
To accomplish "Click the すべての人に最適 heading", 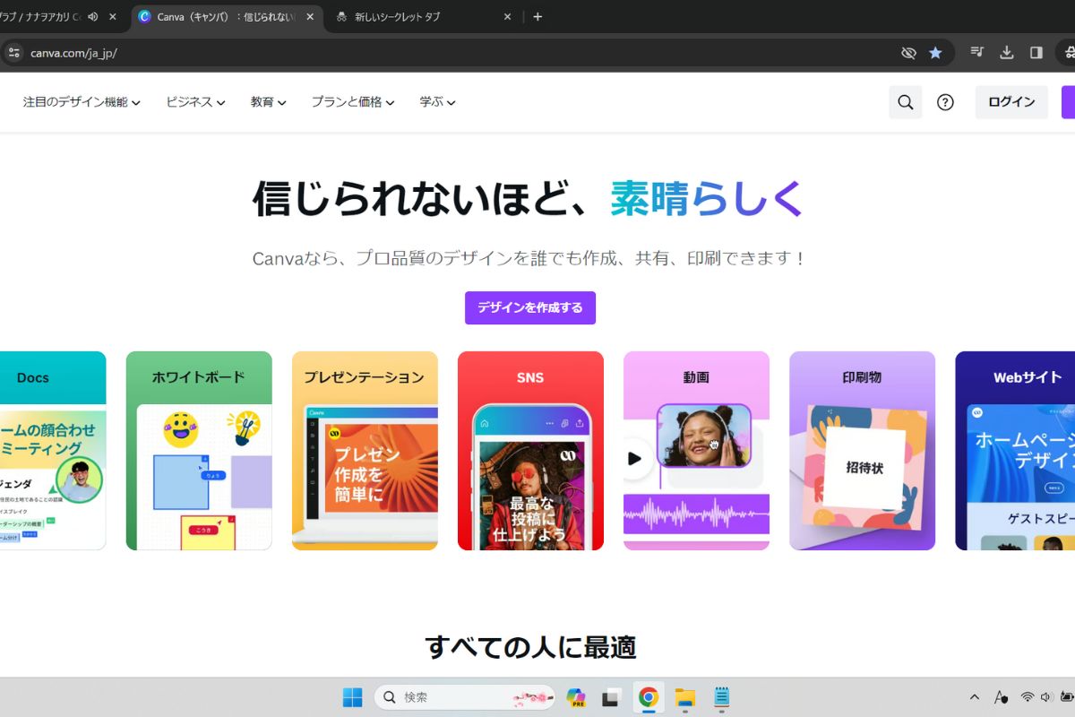I will coord(530,646).
